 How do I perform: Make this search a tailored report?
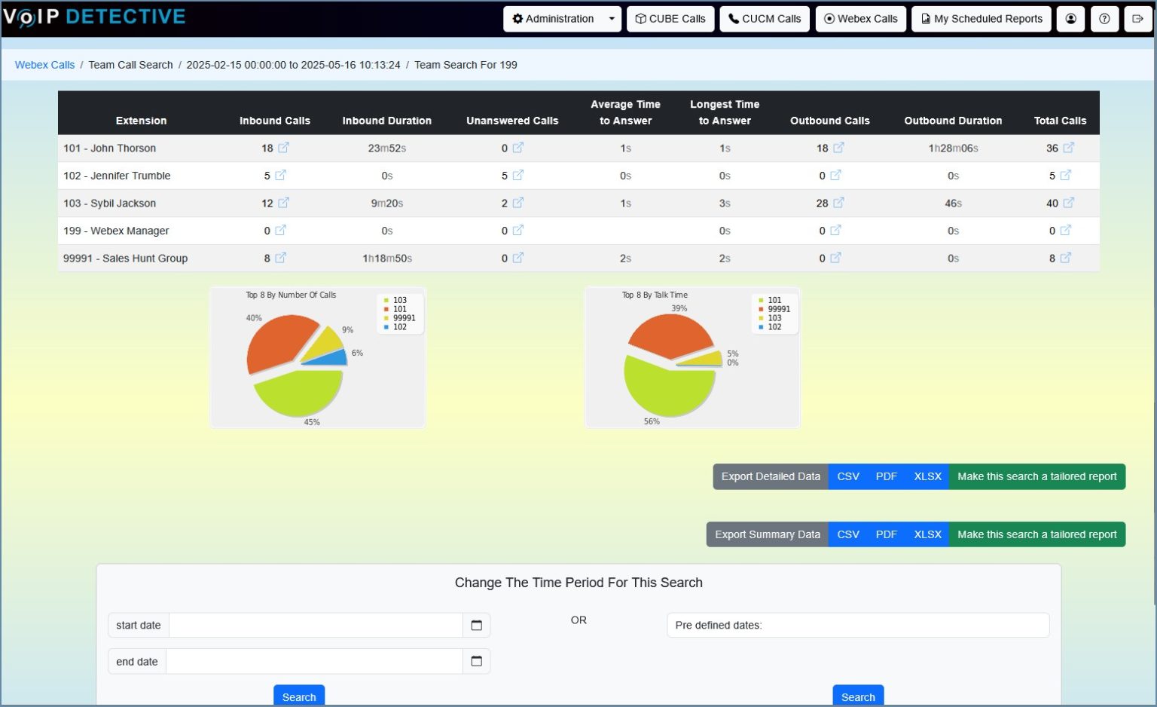click(1036, 476)
